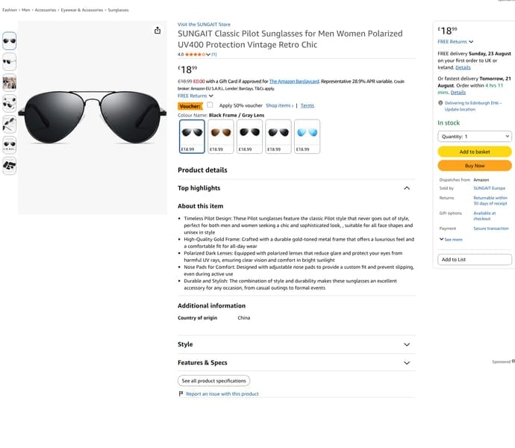This screenshot has width=515, height=448.
Task: Select the last thumbnail showing accessories
Action: [x=10, y=166]
